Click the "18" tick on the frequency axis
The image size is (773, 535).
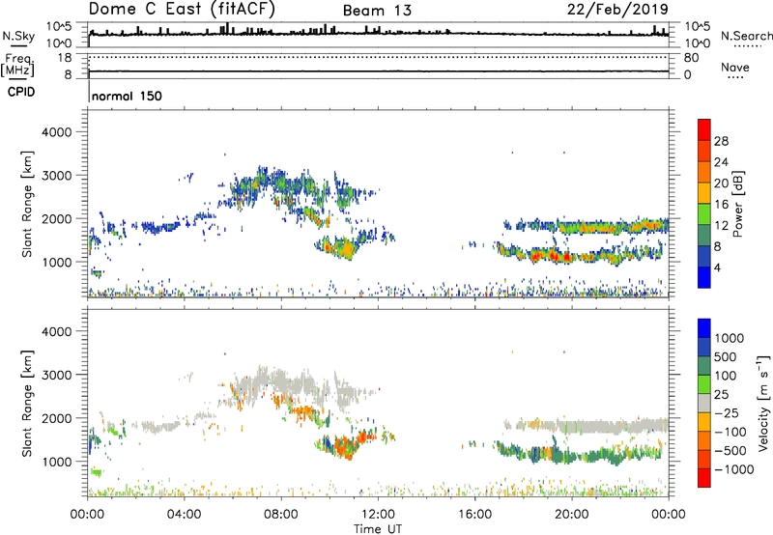[65, 58]
